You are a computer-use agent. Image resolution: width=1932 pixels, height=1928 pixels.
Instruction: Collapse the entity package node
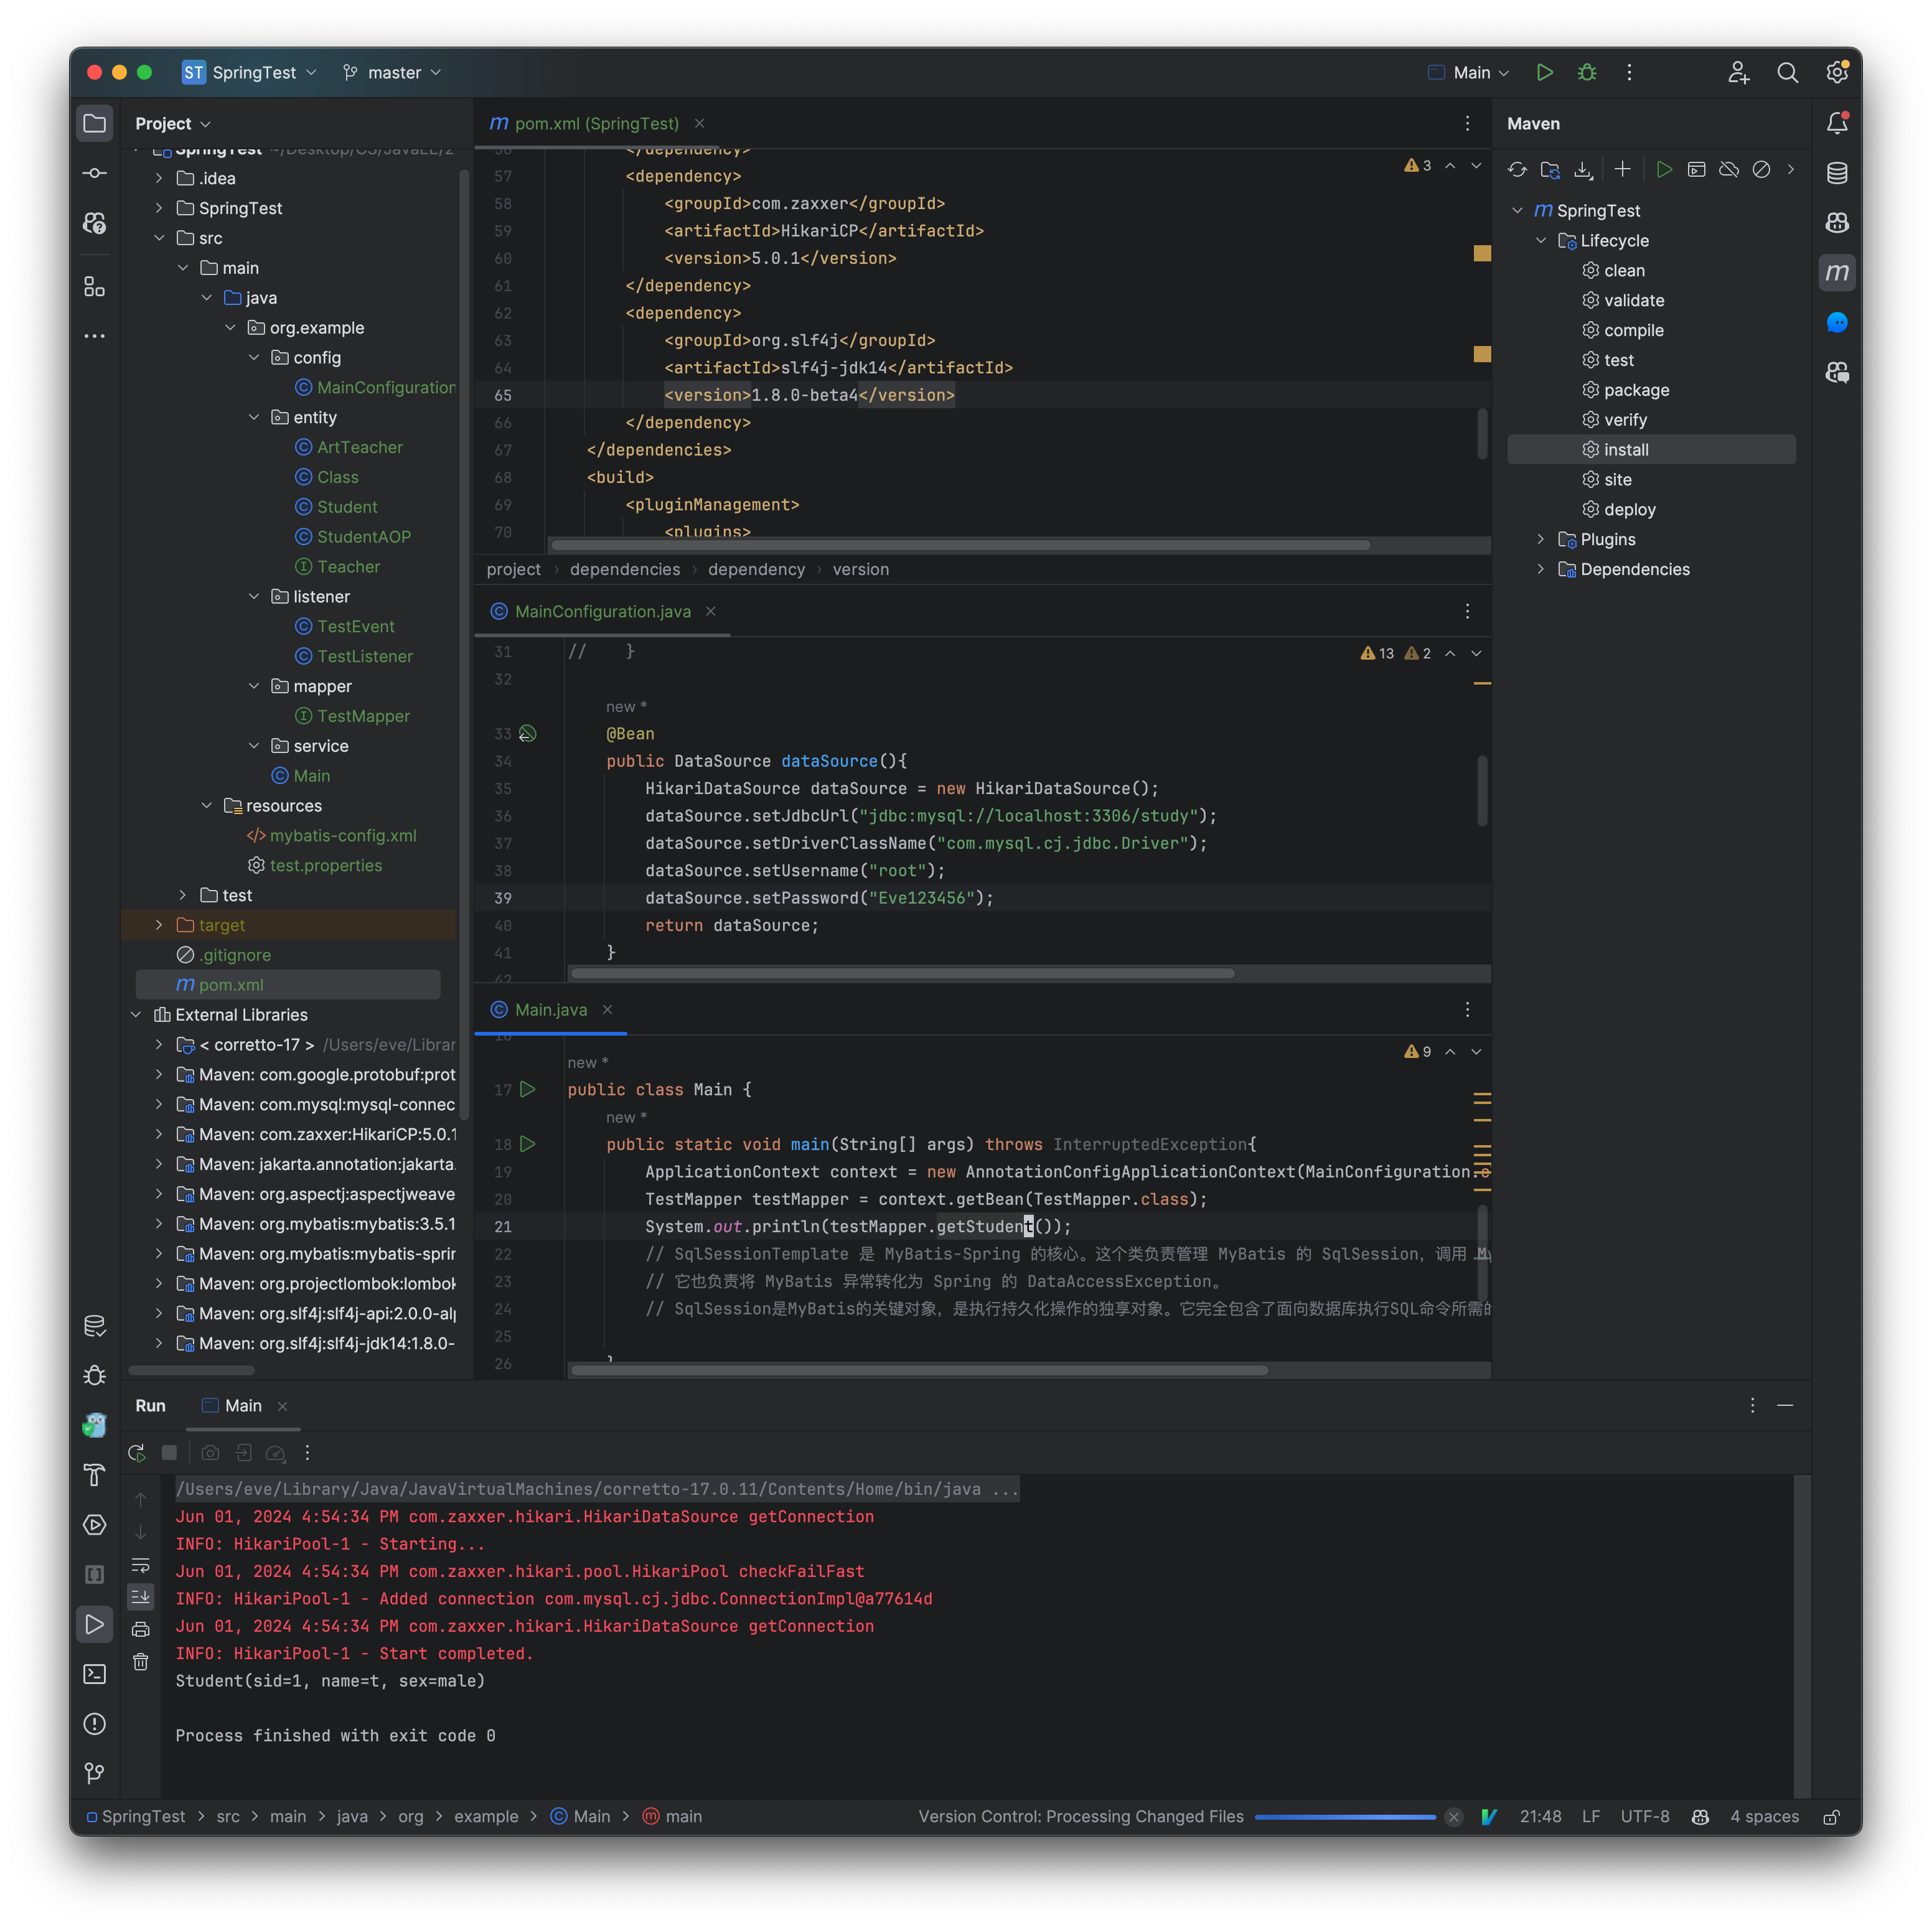pos(254,417)
